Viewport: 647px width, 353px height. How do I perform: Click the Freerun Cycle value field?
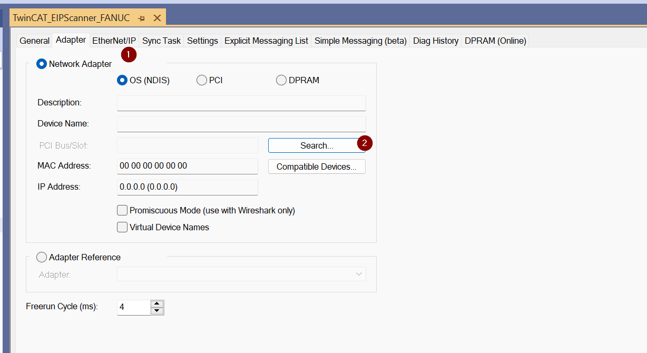[134, 307]
